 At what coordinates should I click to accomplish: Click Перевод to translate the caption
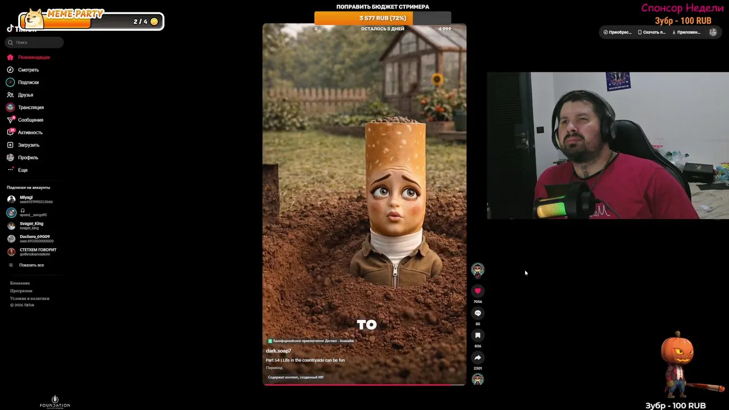tap(274, 368)
